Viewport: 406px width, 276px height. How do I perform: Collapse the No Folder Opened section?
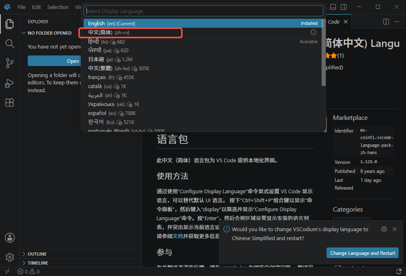(x=49, y=33)
